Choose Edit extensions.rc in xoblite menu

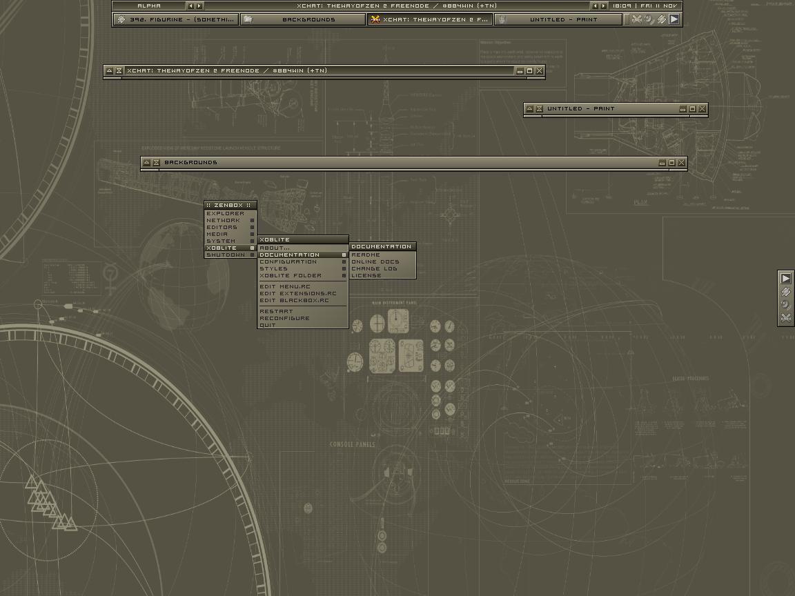(x=303, y=293)
